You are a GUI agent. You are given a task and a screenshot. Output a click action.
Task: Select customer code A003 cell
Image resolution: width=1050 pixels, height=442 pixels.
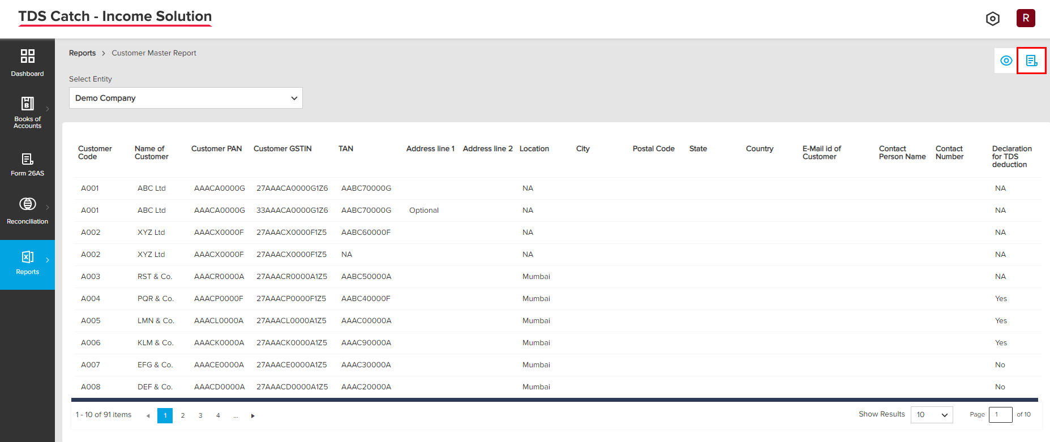[91, 276]
